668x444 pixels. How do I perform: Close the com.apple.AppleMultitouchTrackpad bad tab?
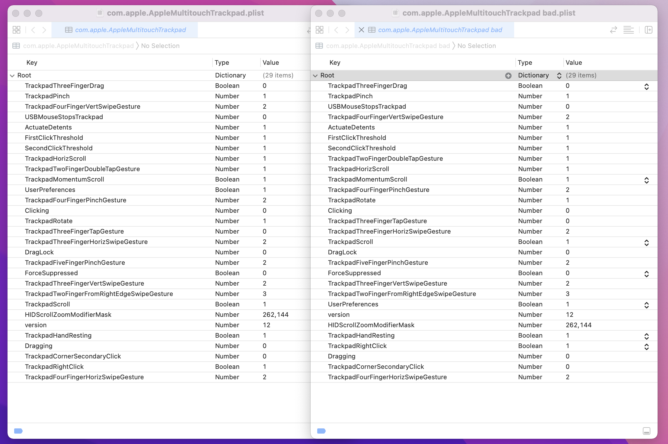tap(361, 30)
